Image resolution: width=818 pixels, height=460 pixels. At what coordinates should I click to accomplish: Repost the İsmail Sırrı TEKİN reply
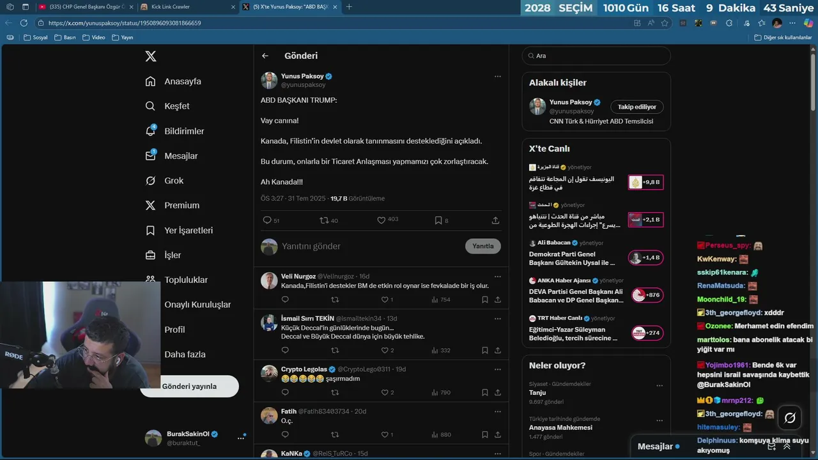click(335, 350)
